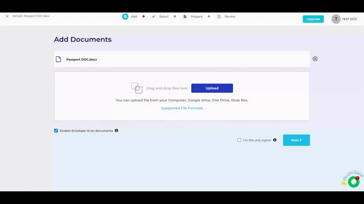Click the Add step plus icon
Viewport: 364px width, 204px height.
125,16
